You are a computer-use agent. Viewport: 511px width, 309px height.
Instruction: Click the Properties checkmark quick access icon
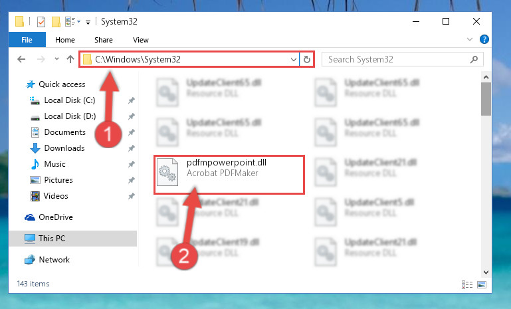pos(41,22)
